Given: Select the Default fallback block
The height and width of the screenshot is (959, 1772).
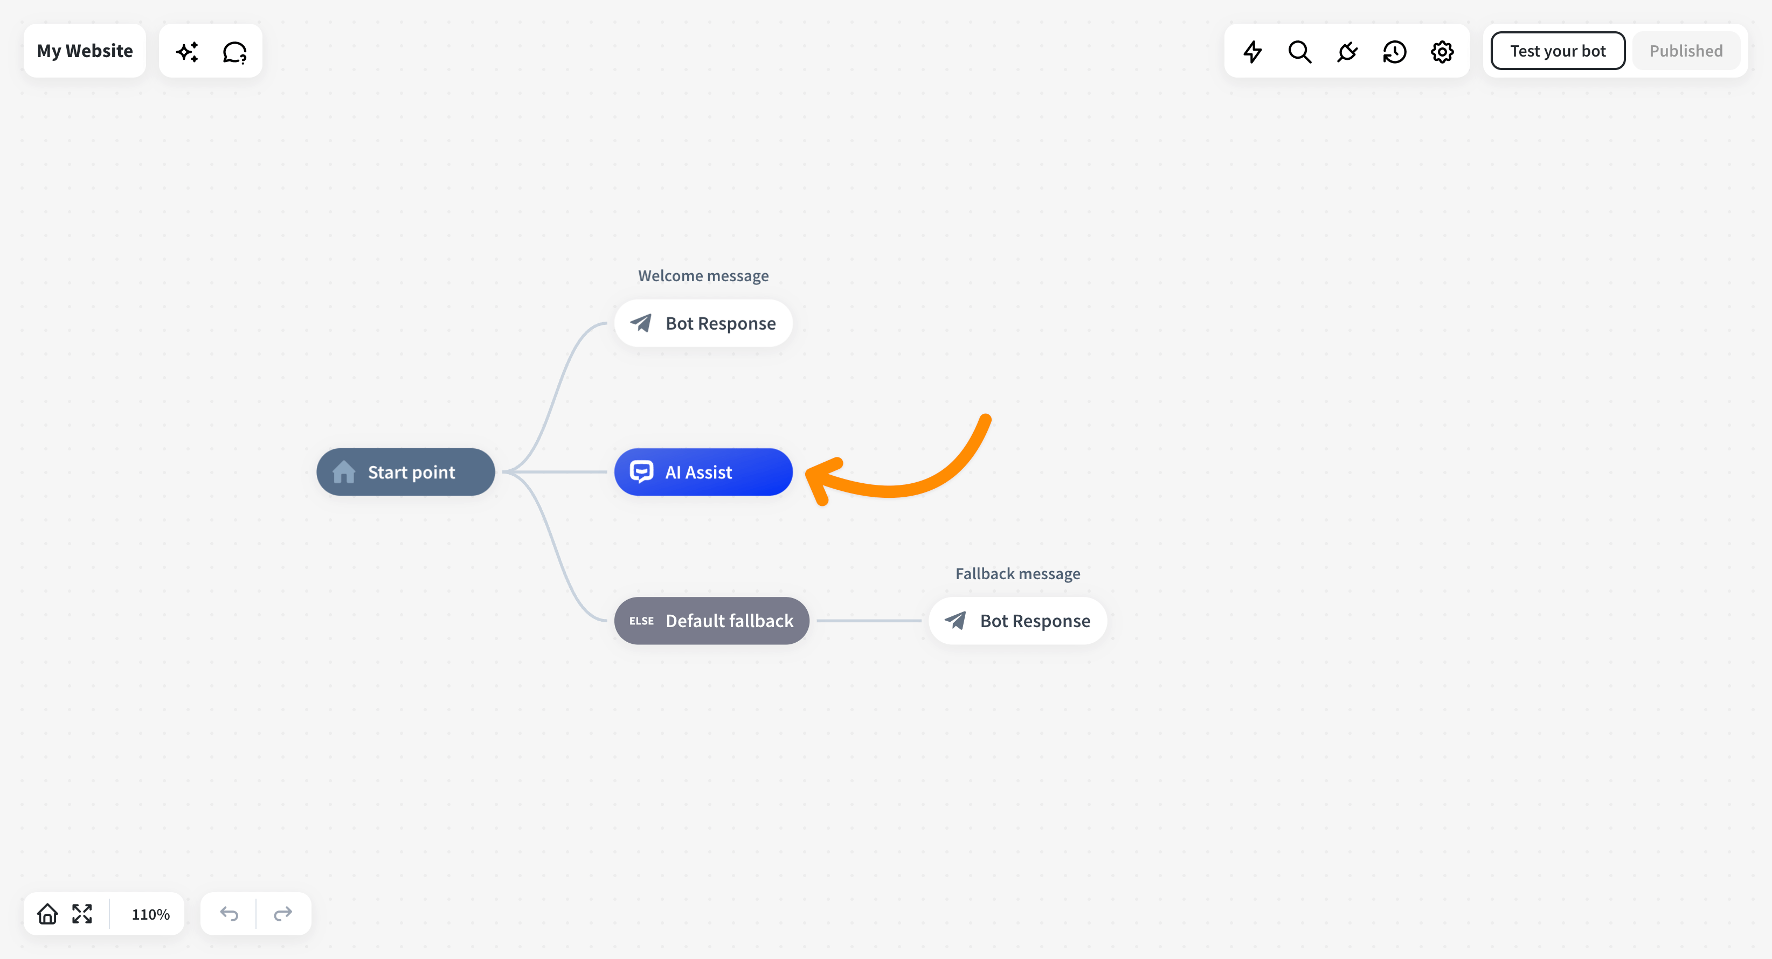Looking at the screenshot, I should click(x=711, y=621).
